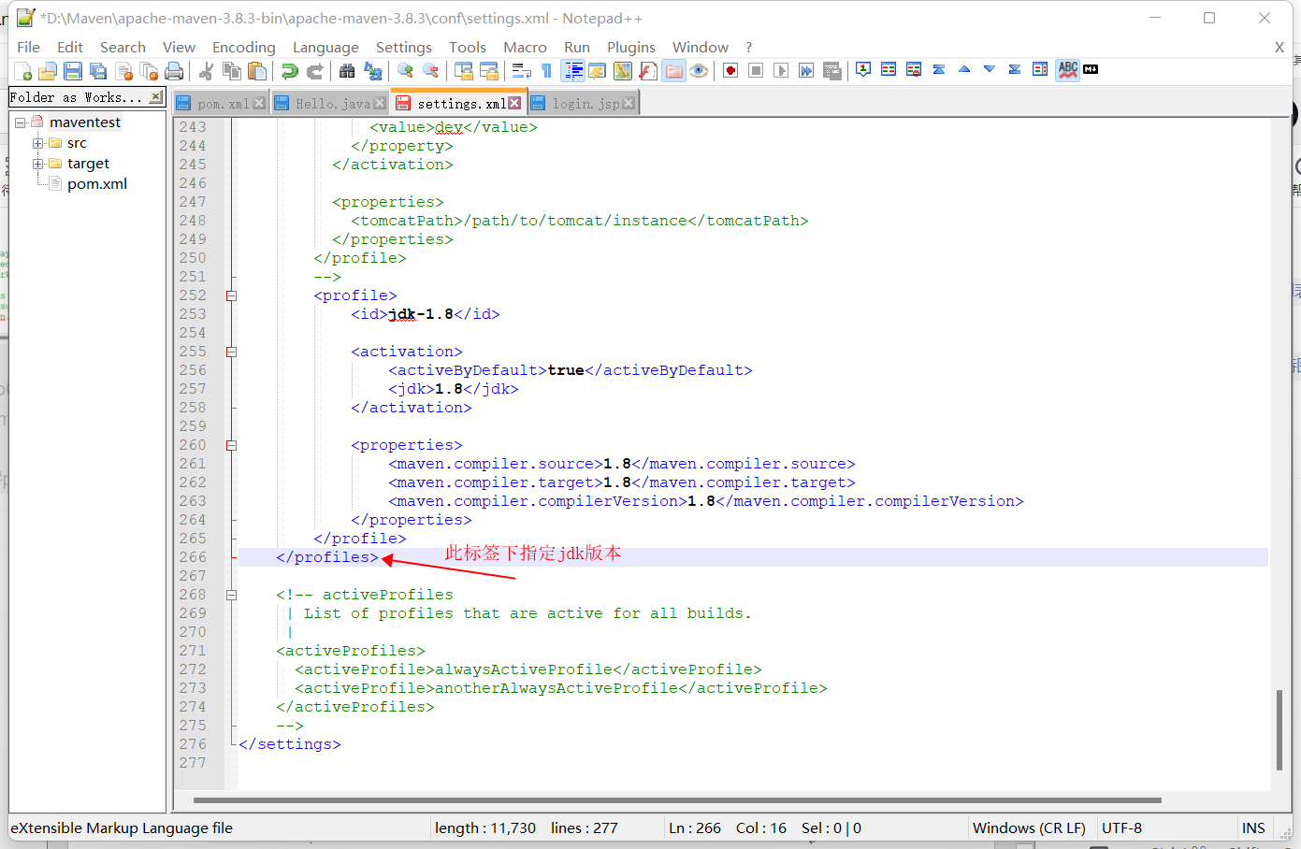Collapse fold marker at line 252
Screen dimensions: 1301x849
point(231,295)
